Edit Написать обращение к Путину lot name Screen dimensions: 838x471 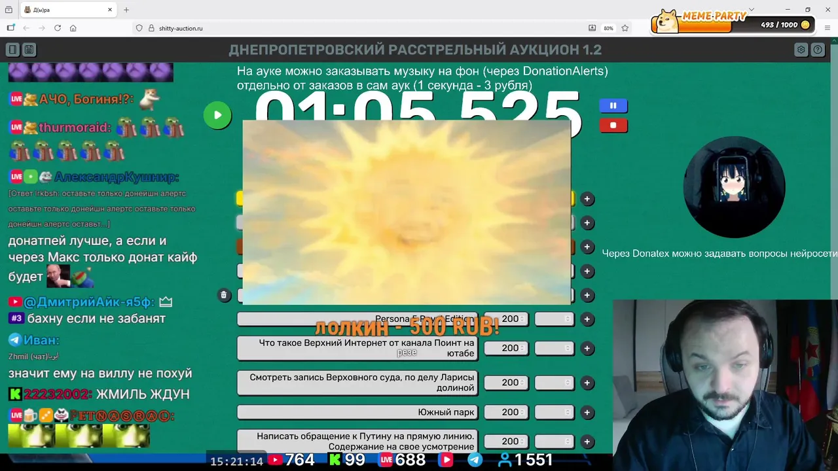click(357, 441)
